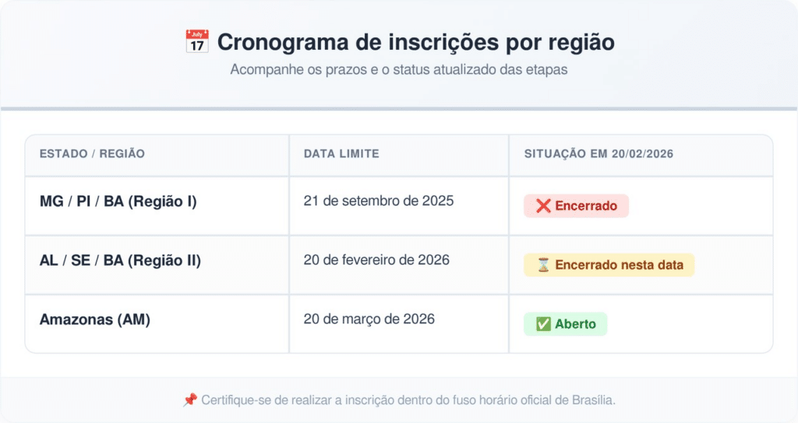Select the DATA LIMITE column header
This screenshot has height=423, width=798.
pos(341,154)
